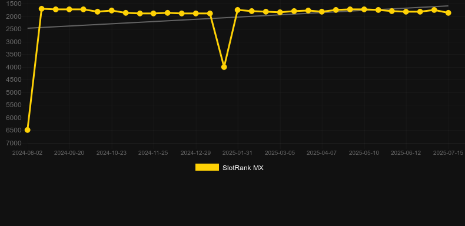Click the 4000 y-axis label
This screenshot has height=226, width=465.
[x=14, y=67]
